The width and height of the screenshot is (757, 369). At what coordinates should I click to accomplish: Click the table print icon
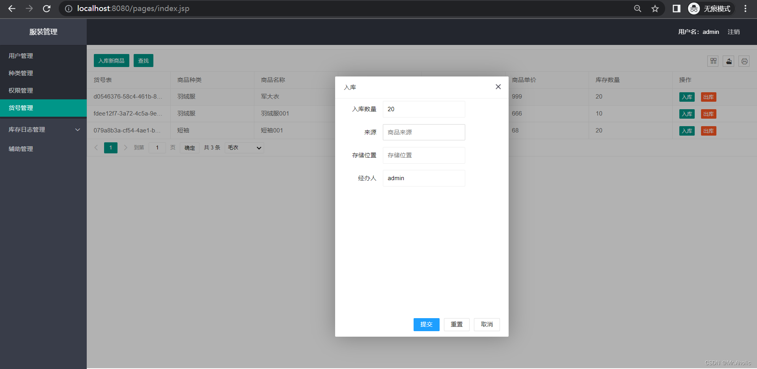pyautogui.click(x=744, y=61)
